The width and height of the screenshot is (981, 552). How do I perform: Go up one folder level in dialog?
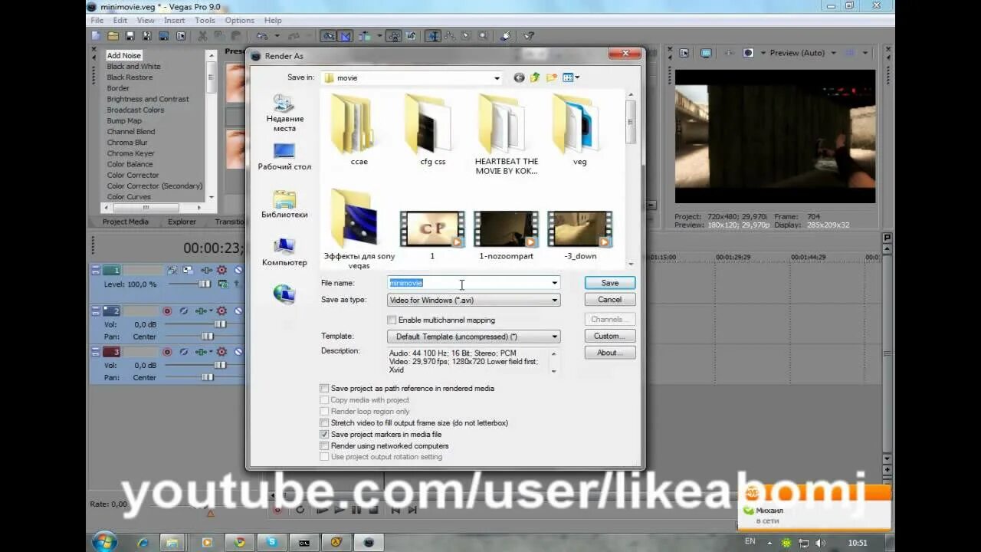[x=534, y=77]
